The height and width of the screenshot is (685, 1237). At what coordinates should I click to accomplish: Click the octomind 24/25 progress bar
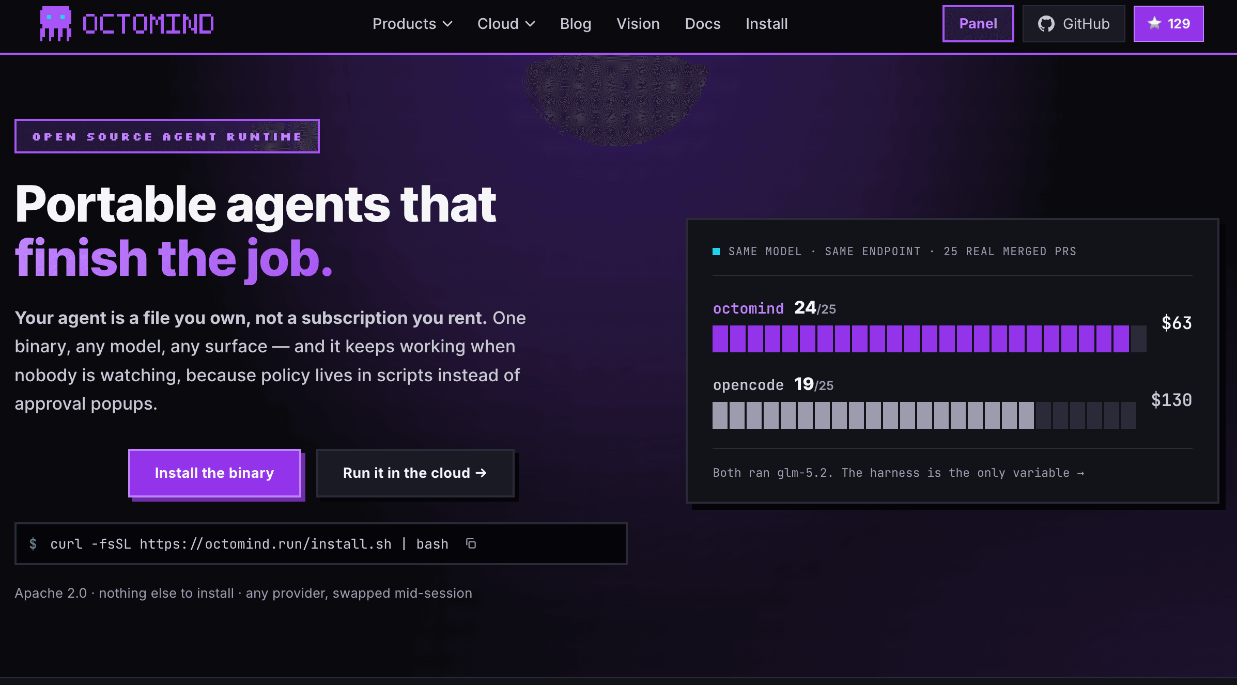929,339
